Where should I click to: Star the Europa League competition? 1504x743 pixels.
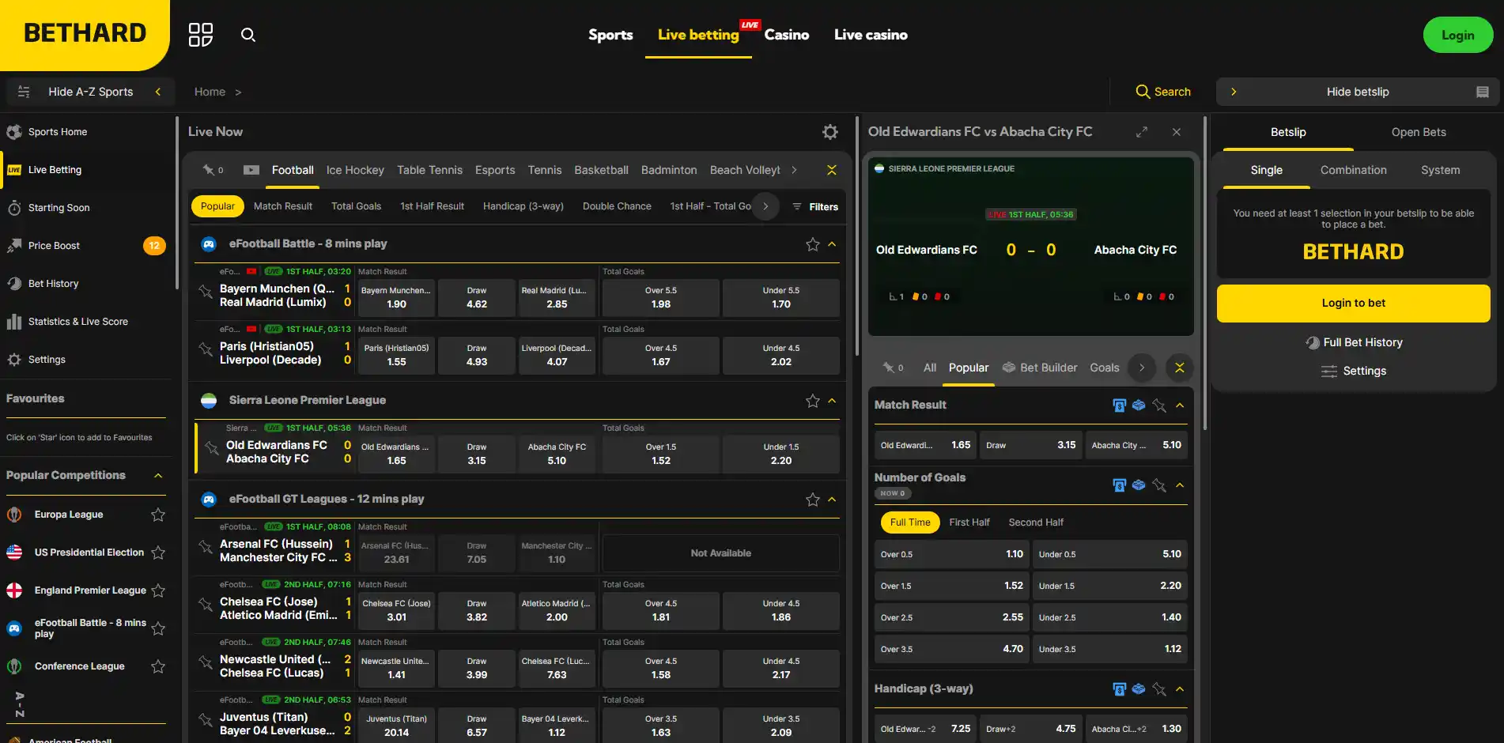coord(158,515)
